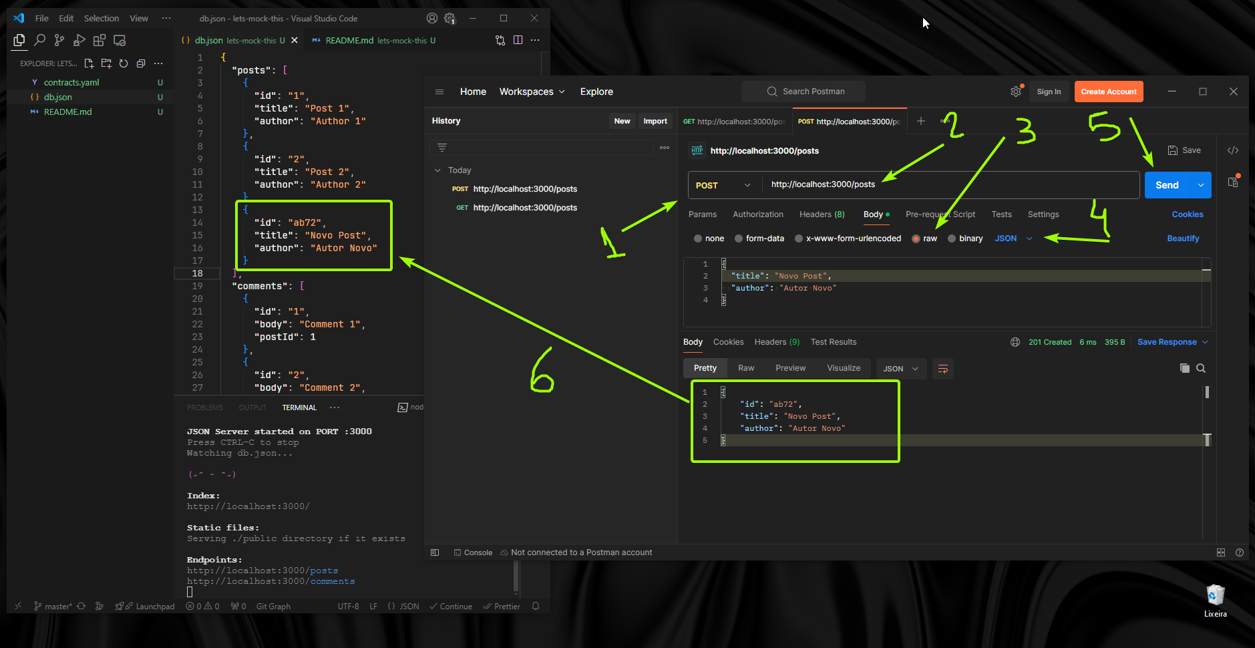Open the Authorization request tab
This screenshot has width=1255, height=648.
tap(758, 214)
